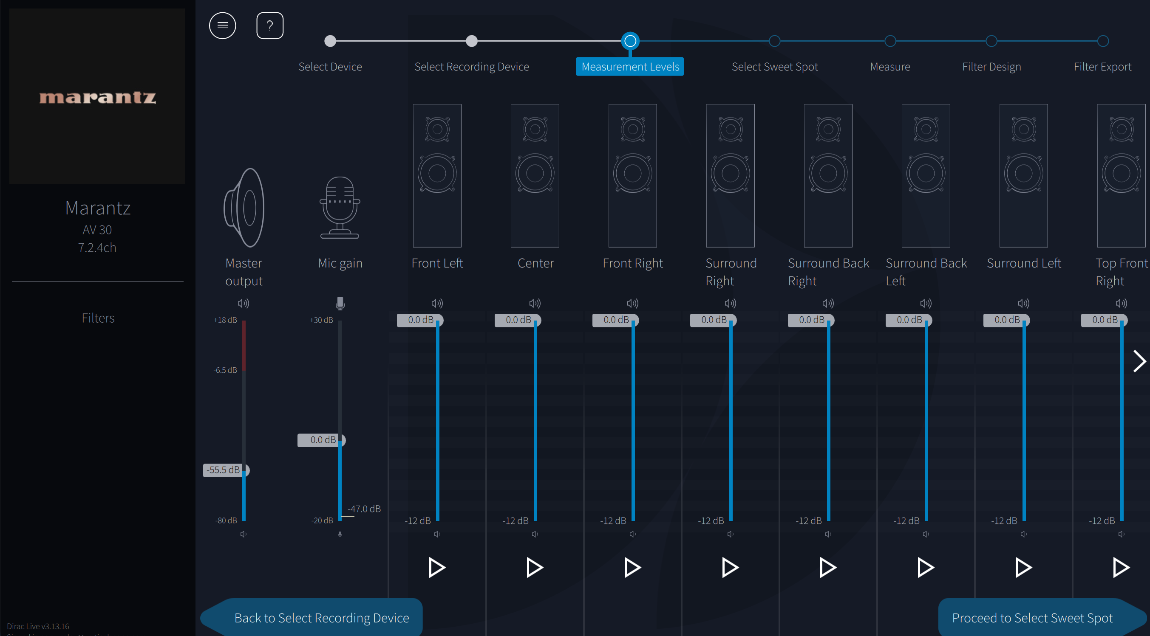Click the question mark help icon
This screenshot has width=1150, height=636.
[x=269, y=25]
